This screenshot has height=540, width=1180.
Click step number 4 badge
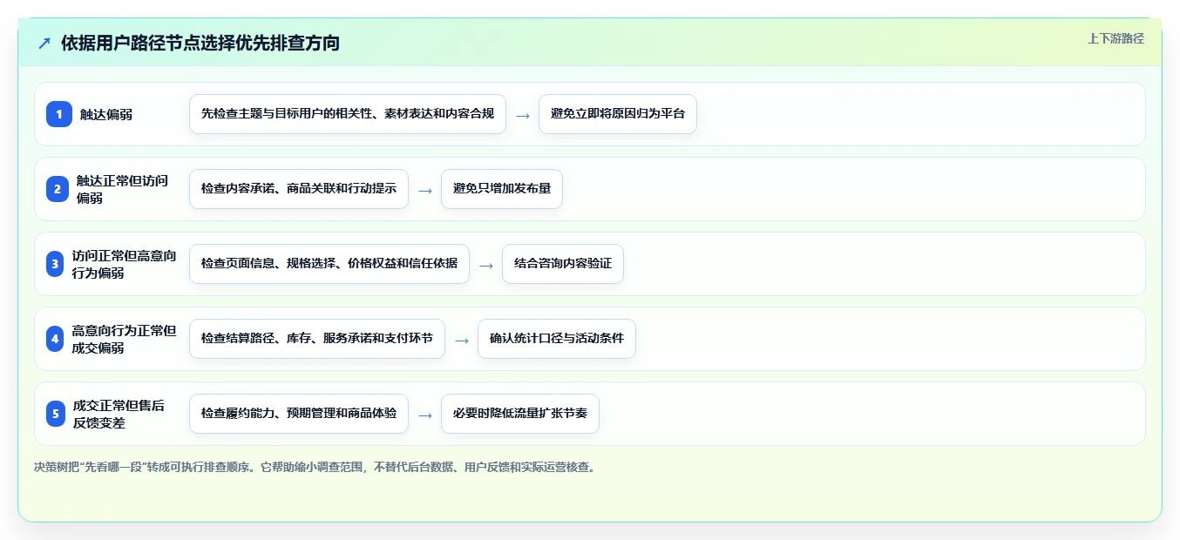click(56, 339)
